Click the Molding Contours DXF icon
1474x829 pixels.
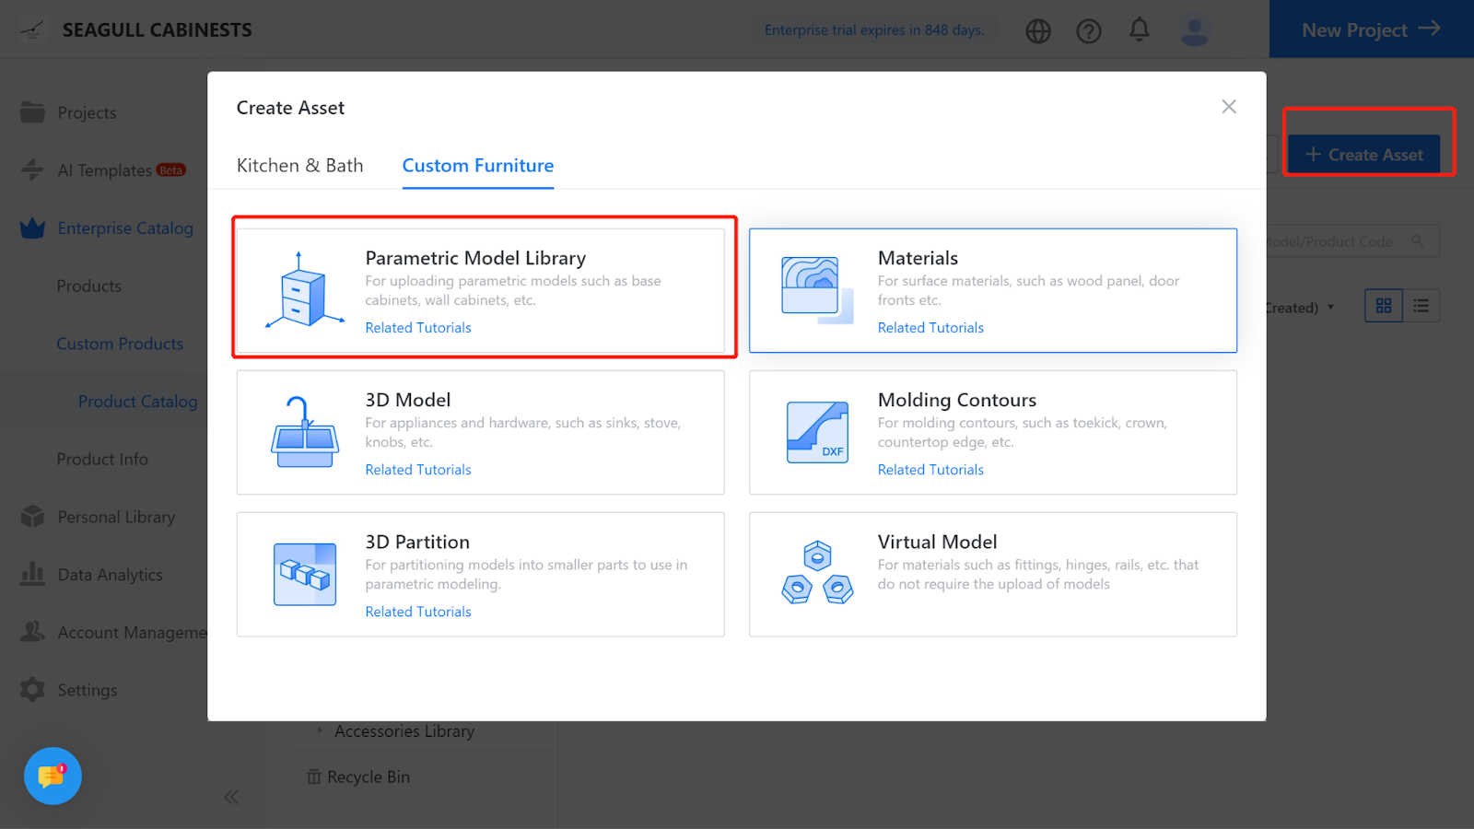pyautogui.click(x=817, y=432)
